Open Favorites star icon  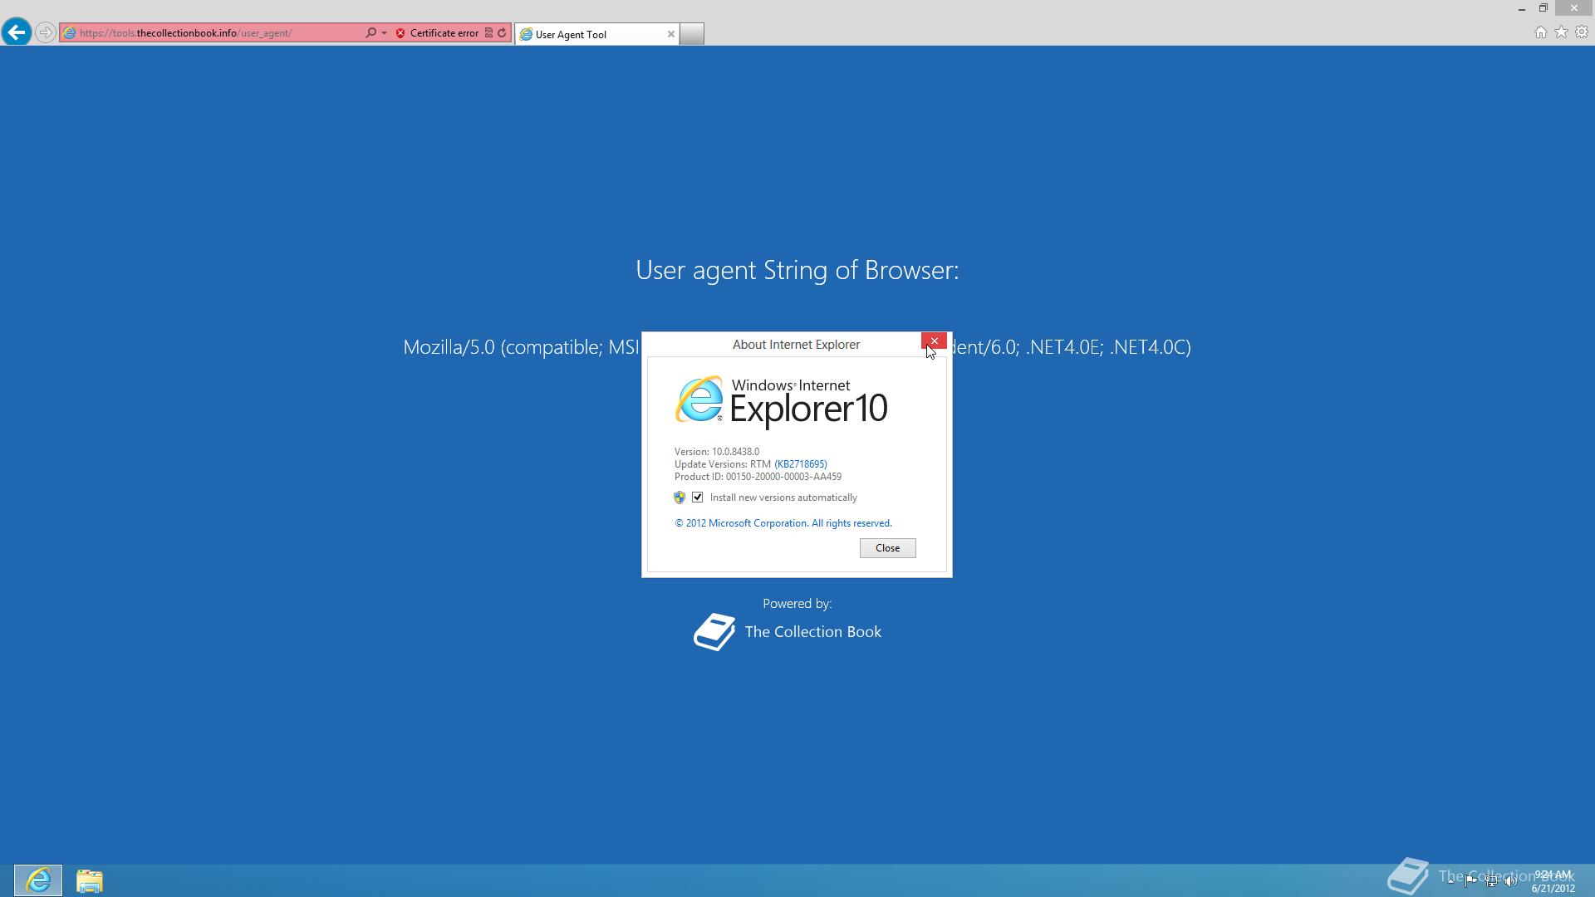point(1561,32)
